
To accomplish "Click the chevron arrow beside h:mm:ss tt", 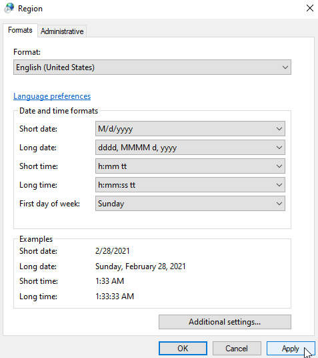I will pyautogui.click(x=279, y=185).
